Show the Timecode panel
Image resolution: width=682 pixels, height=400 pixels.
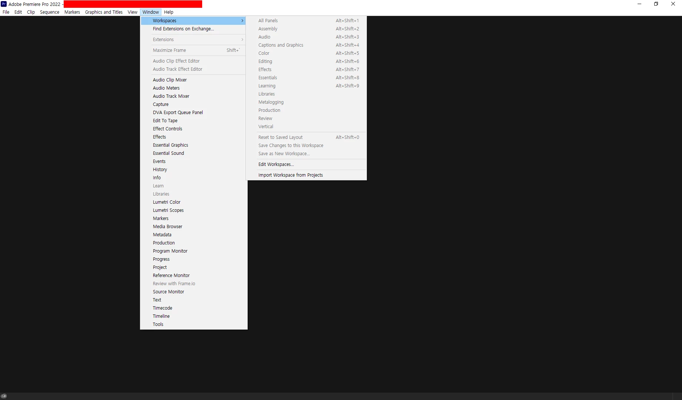(x=193, y=308)
